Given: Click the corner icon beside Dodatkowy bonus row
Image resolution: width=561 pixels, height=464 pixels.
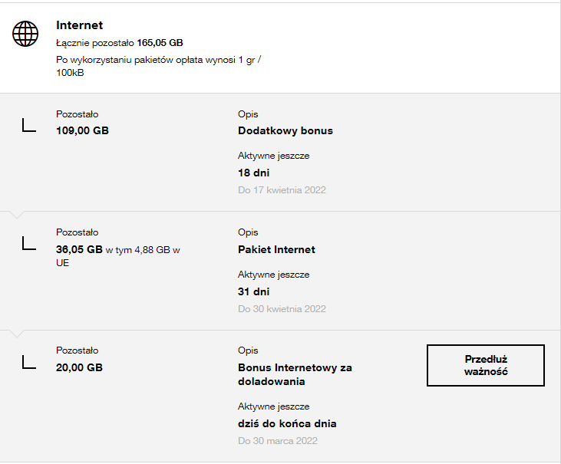Looking at the screenshot, I should tap(29, 125).
